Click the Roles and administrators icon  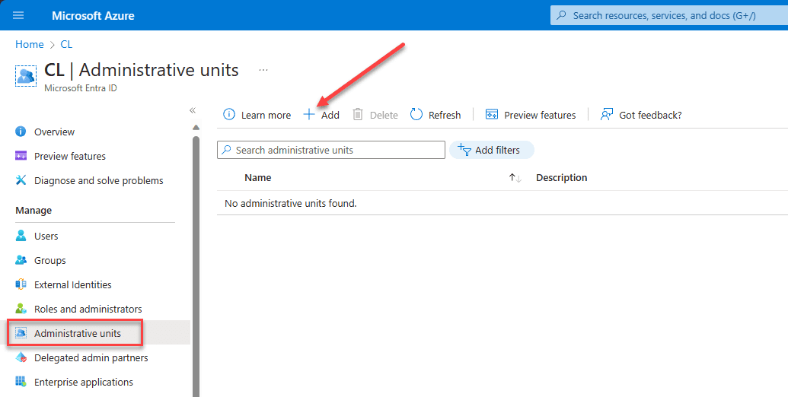pos(21,308)
